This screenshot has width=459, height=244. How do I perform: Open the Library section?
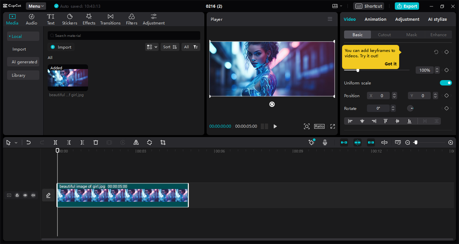(x=23, y=75)
